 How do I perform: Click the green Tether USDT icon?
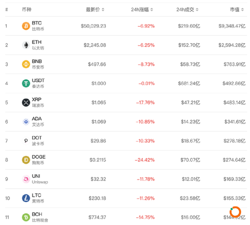pyautogui.click(x=26, y=83)
